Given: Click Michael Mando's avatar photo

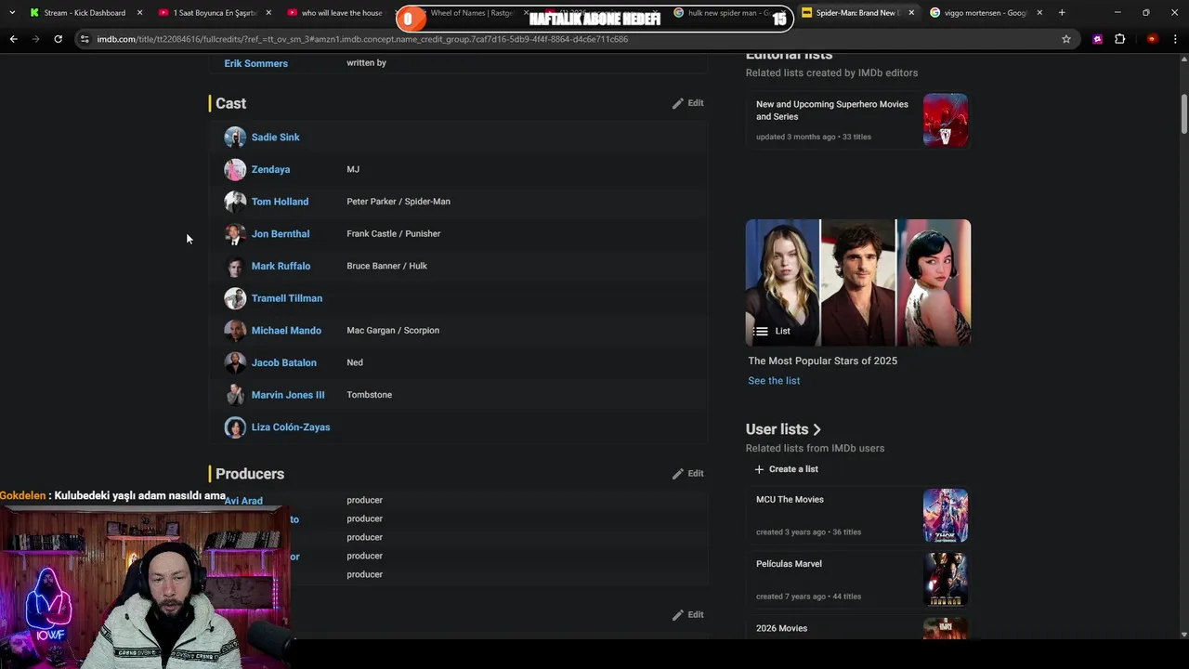Looking at the screenshot, I should click(x=235, y=331).
